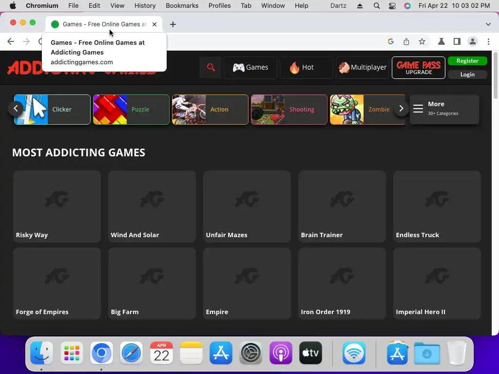Toggle the side panel icon
Viewport: 499px width, 374px height.
(457, 41)
